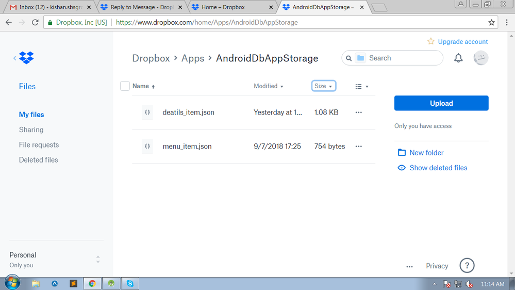Click the 9/7/2018 17:25 modified date
This screenshot has width=515, height=290.
277,147
